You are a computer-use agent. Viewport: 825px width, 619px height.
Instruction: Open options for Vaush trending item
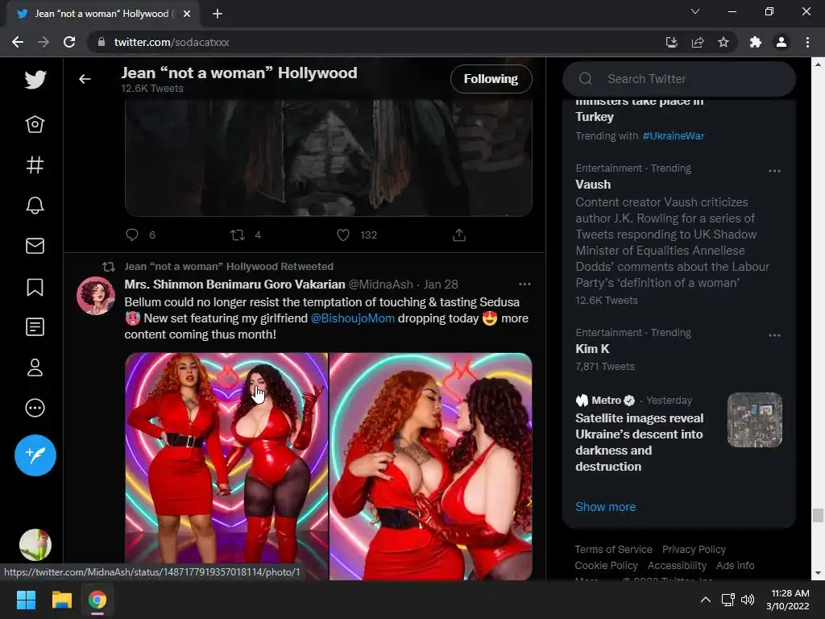pos(774,171)
